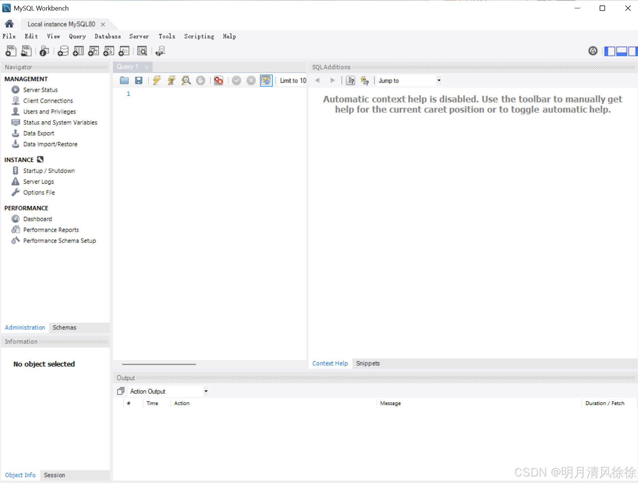
Task: Create a new schema icon
Action: 63,51
